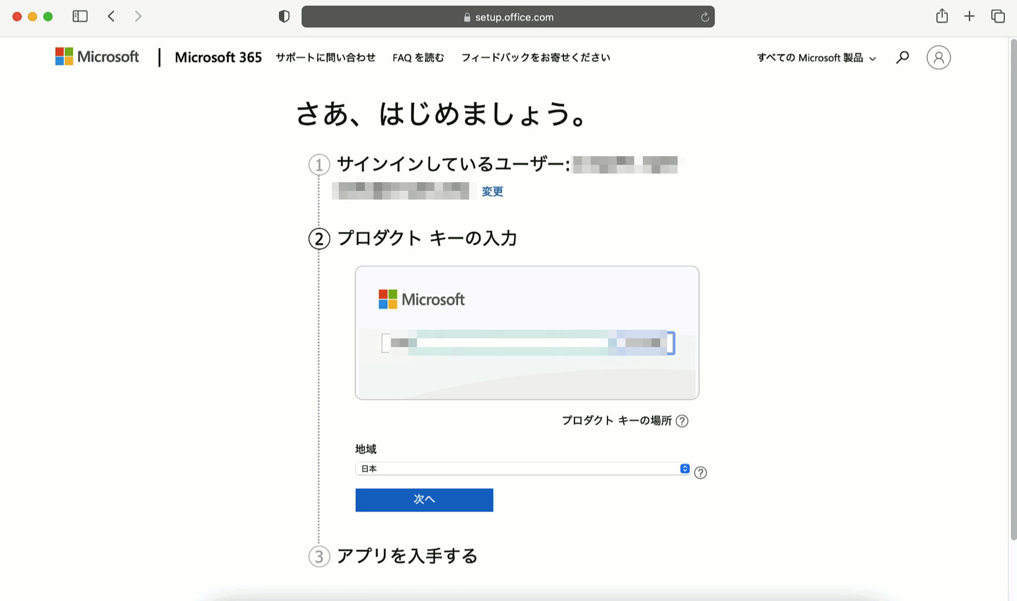Go forward with the browser forward arrow
The width and height of the screenshot is (1017, 601).
pos(138,16)
